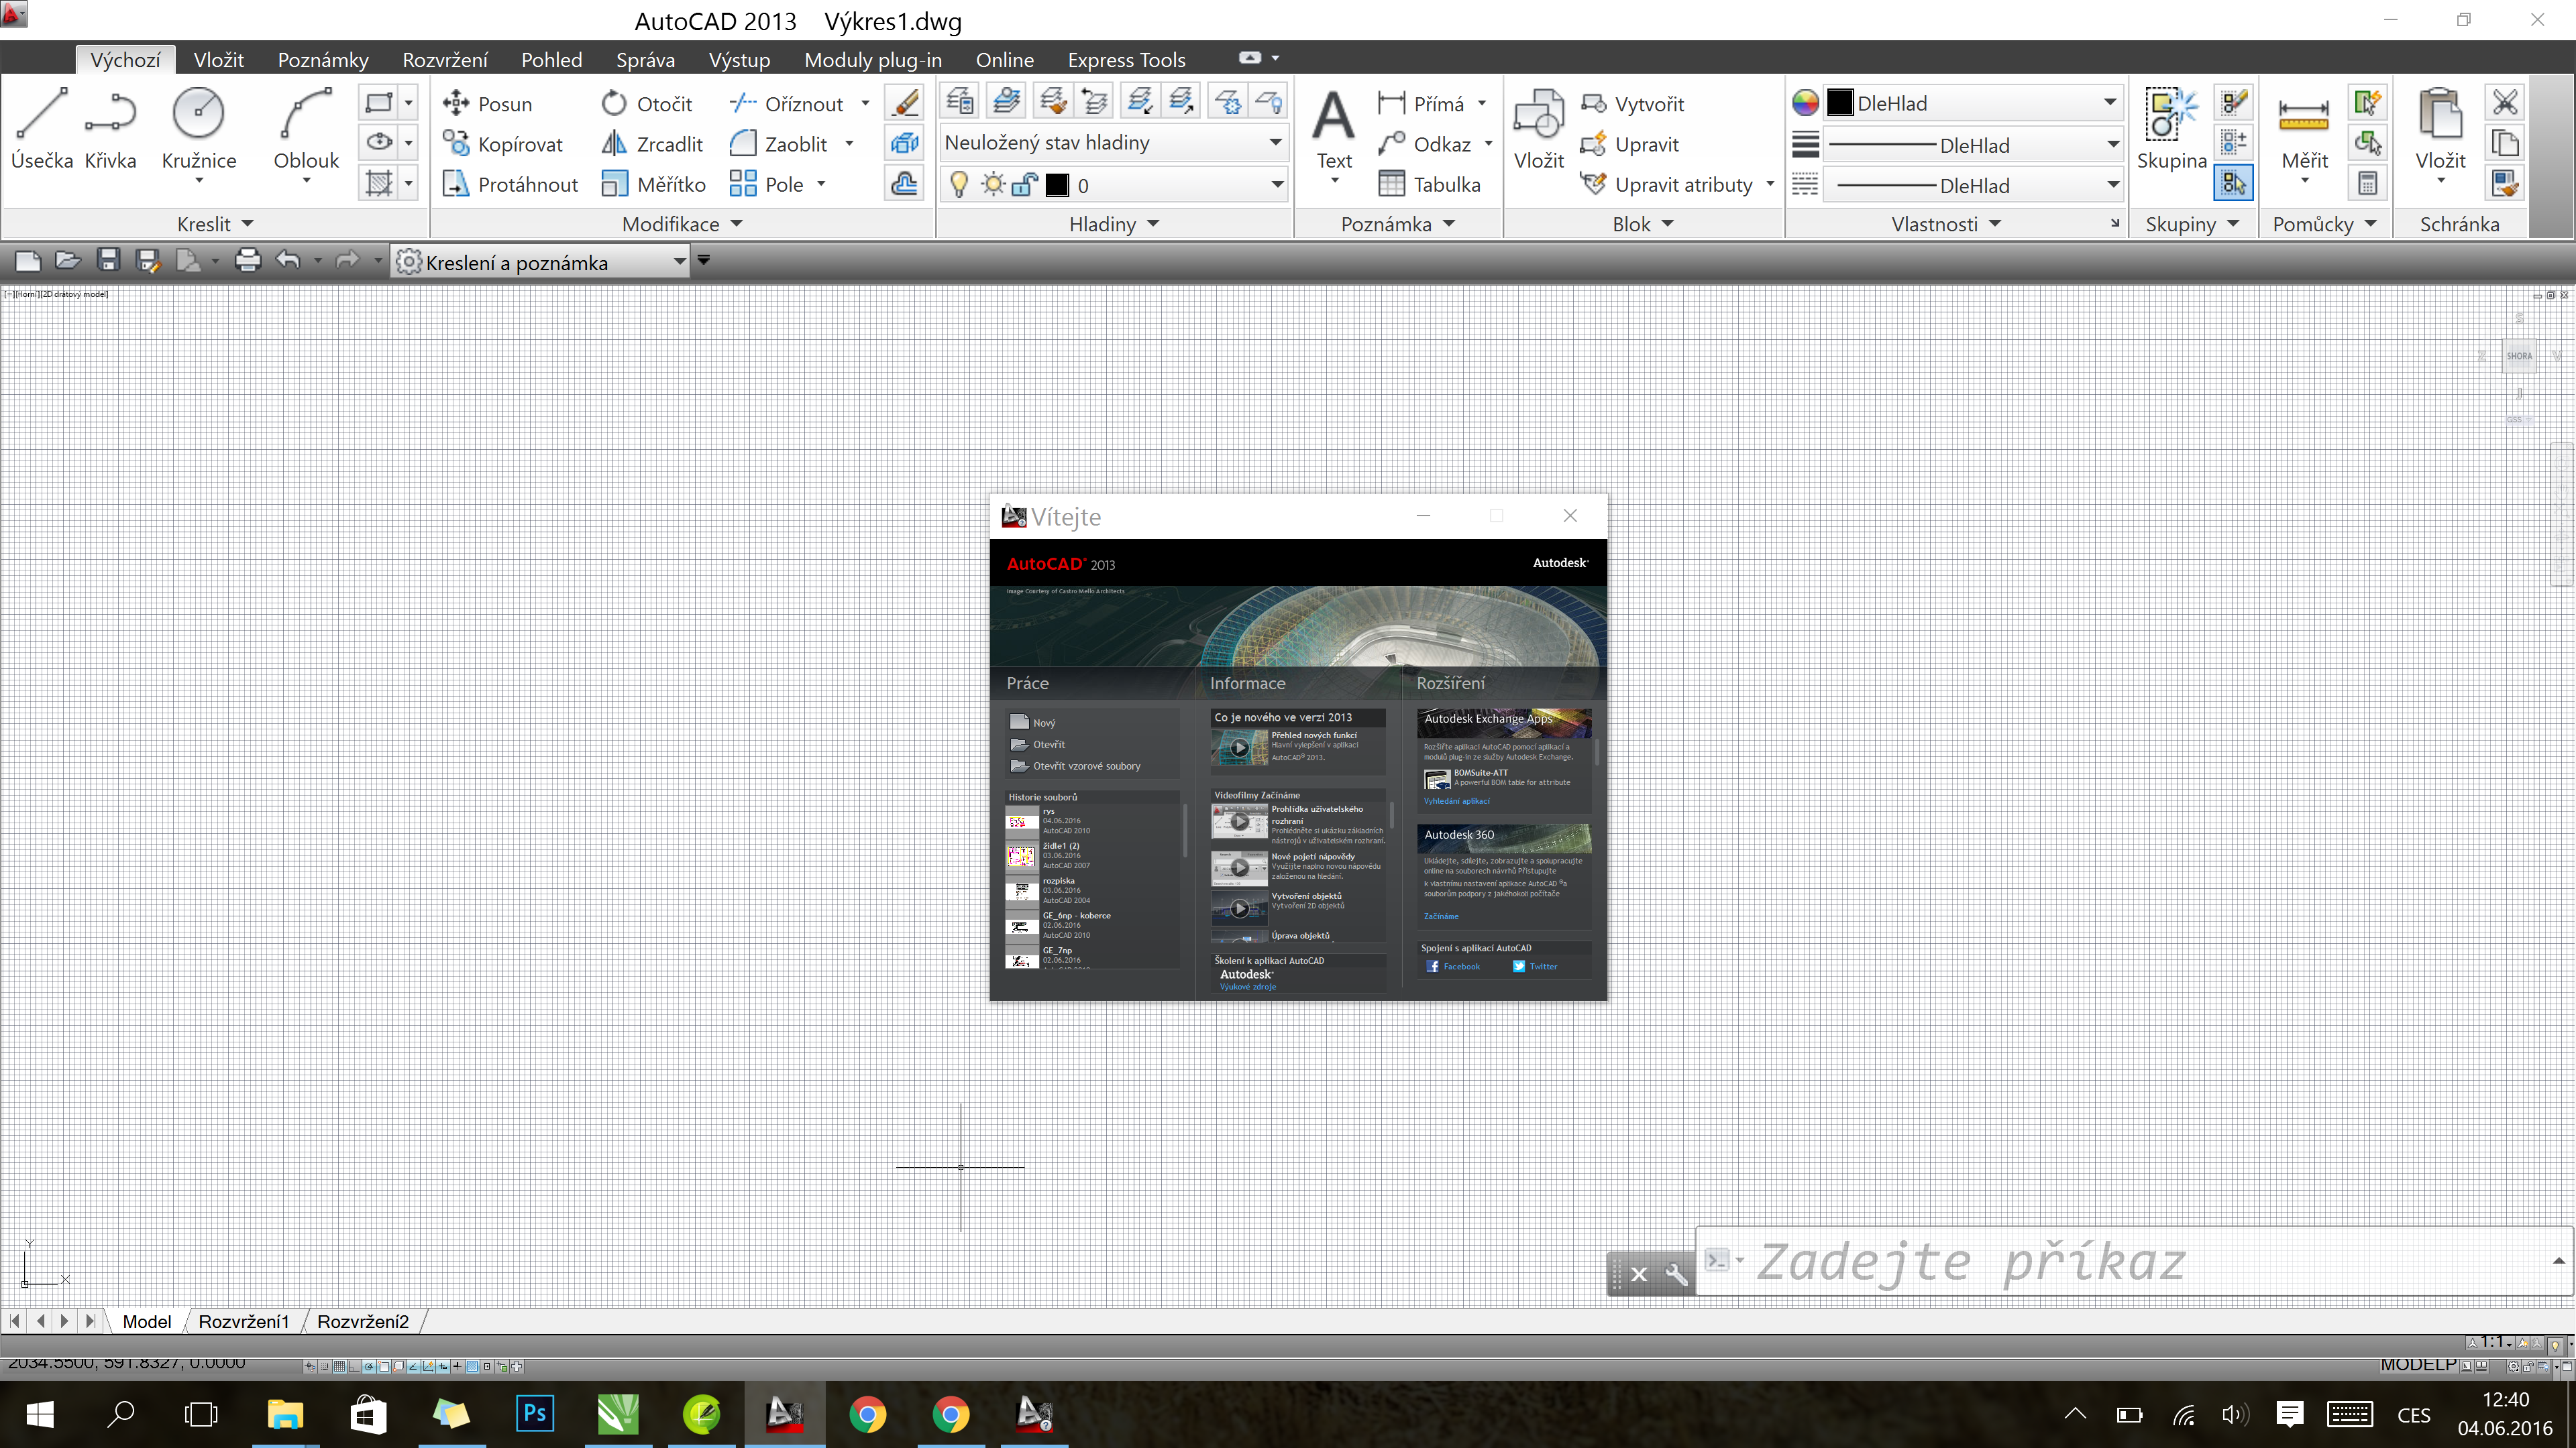Click the Skupina group tool

point(2171,131)
